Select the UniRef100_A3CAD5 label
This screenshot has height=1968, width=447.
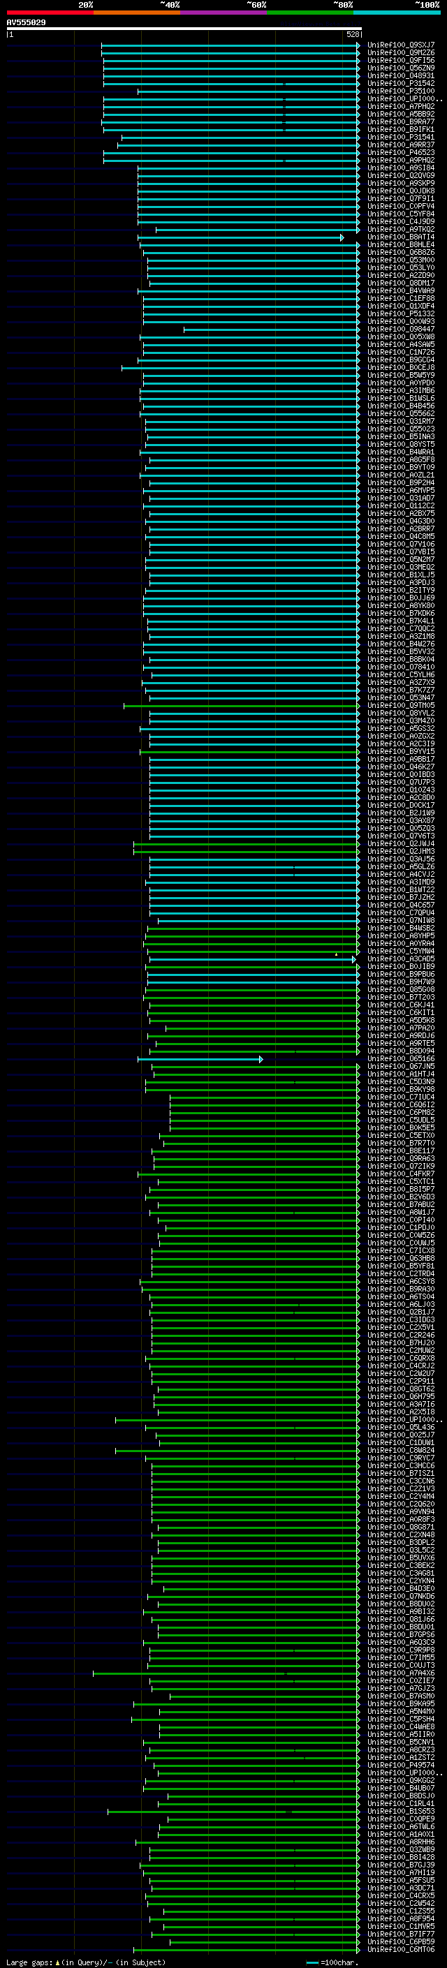tap(401, 959)
